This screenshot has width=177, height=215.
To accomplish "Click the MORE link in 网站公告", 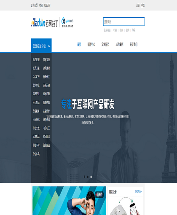I will (138, 191).
